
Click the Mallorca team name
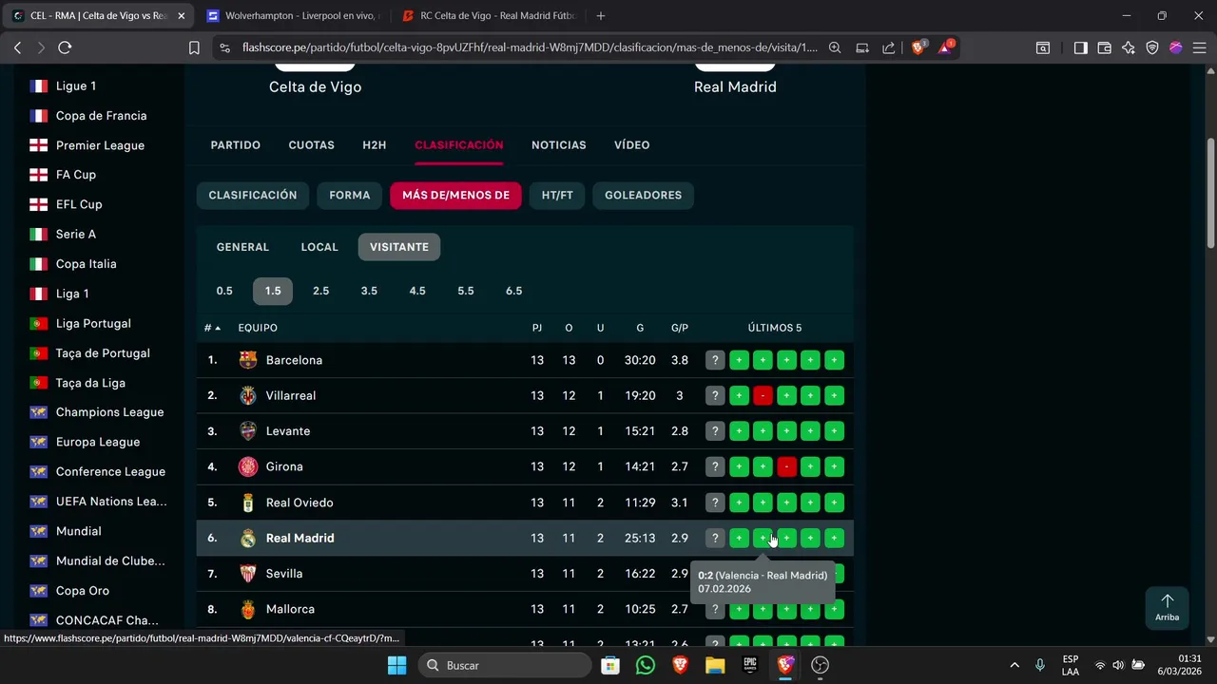tap(290, 609)
